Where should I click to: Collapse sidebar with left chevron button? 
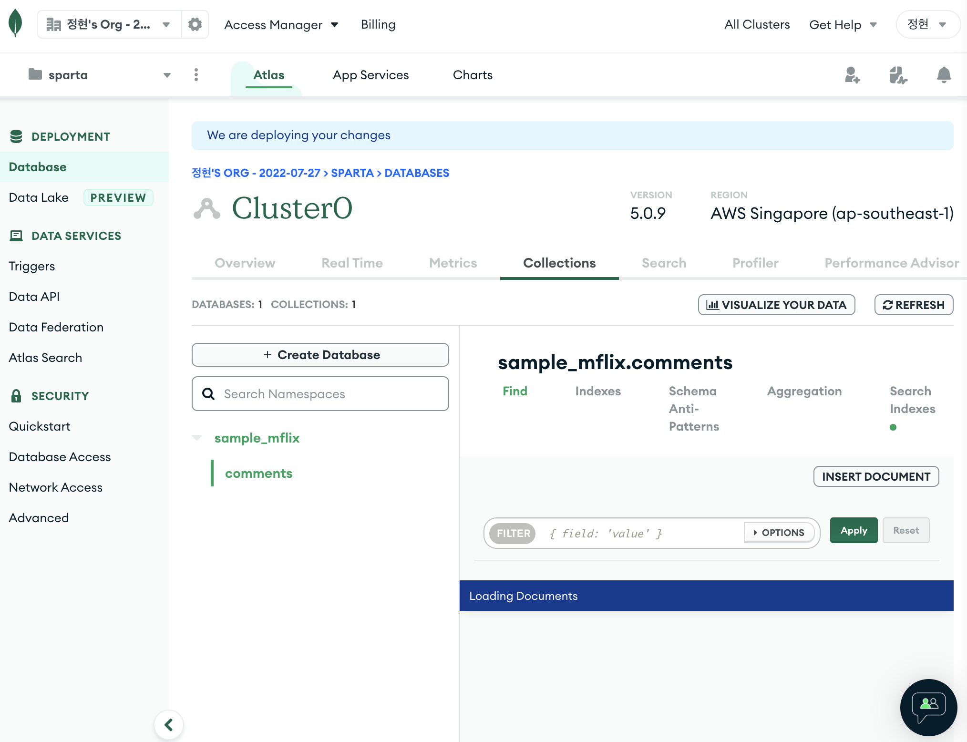point(169,725)
